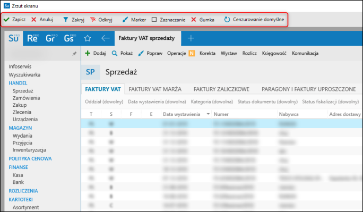Open a new tab with plus icon

pyautogui.click(x=191, y=38)
